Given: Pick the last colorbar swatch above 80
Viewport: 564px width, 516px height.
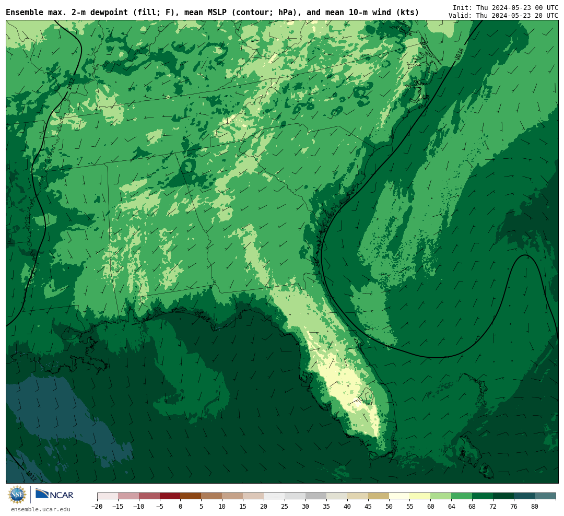Looking at the screenshot, I should pos(545,496).
